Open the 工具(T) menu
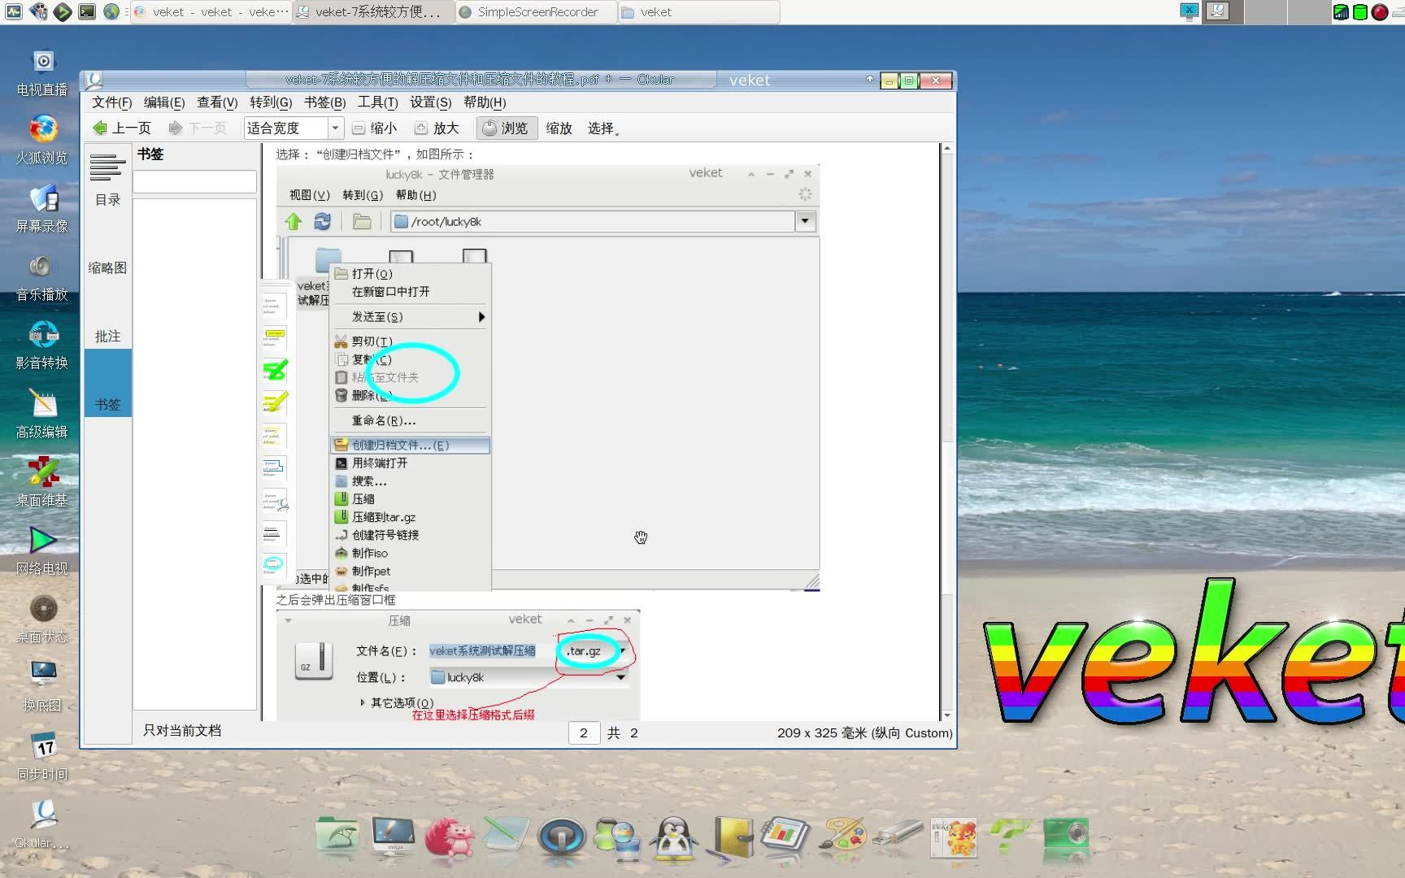Viewport: 1405px width, 878px height. 377,102
